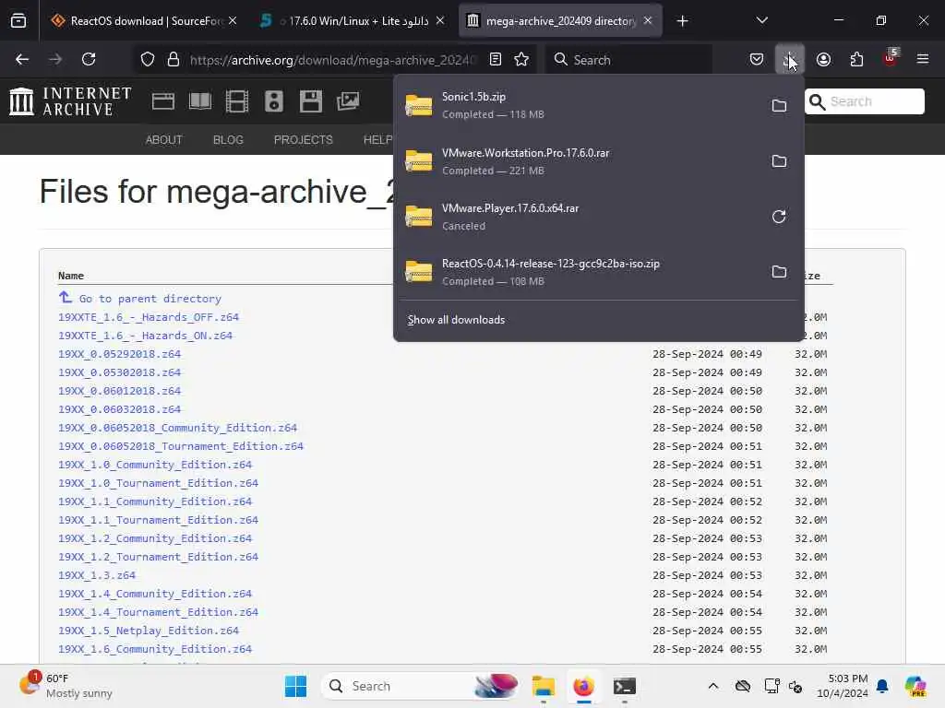Close the ReactOS SourceForge tab
Viewport: 945px width, 708px height.
pyautogui.click(x=233, y=20)
